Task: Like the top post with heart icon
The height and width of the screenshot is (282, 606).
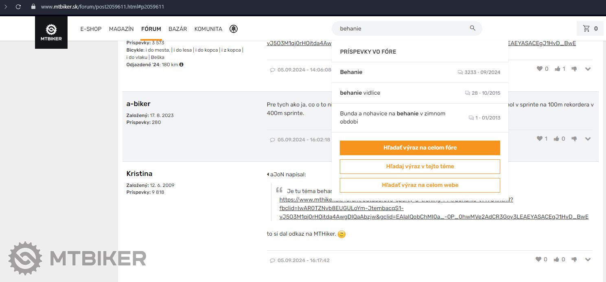Action: (x=539, y=69)
